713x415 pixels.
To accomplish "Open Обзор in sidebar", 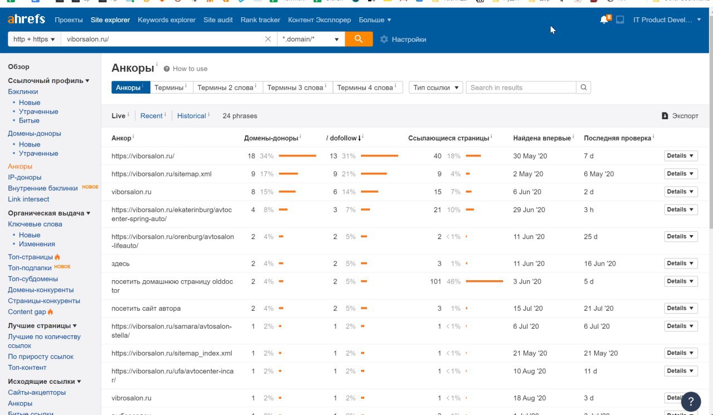I will (x=18, y=67).
